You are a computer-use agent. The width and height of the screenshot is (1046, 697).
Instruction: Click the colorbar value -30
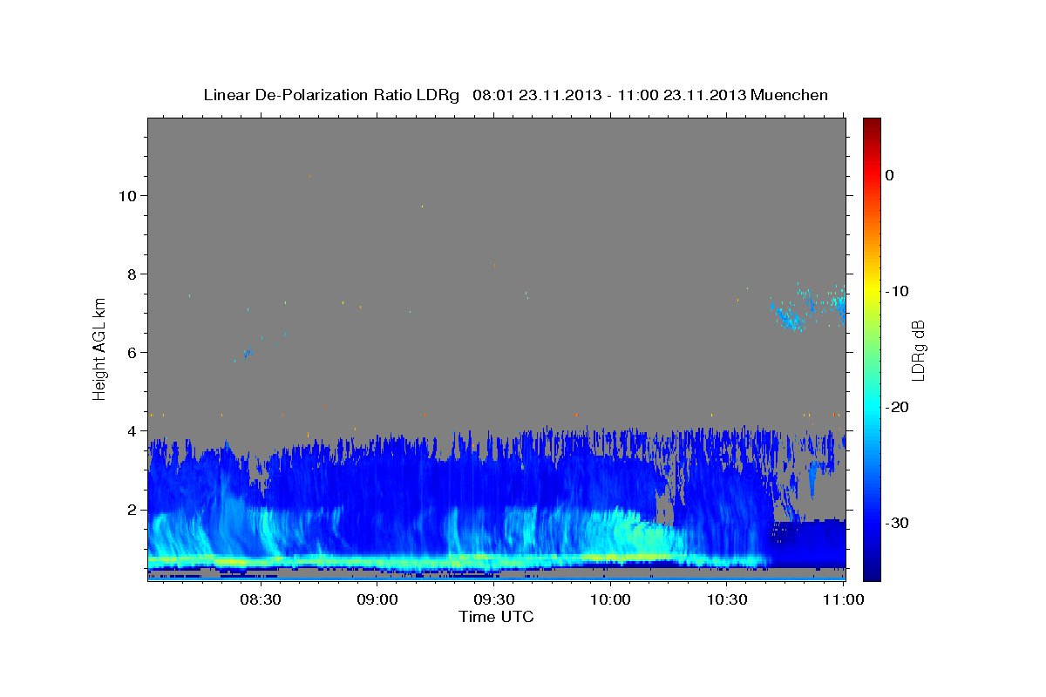coord(898,523)
